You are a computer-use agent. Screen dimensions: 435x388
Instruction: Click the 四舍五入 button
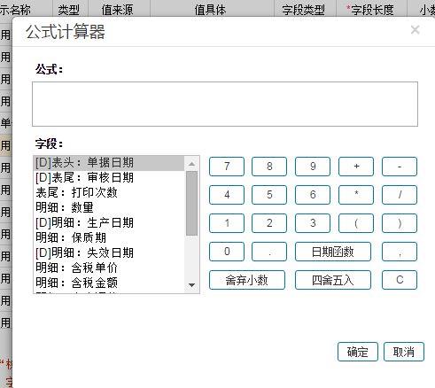point(333,280)
